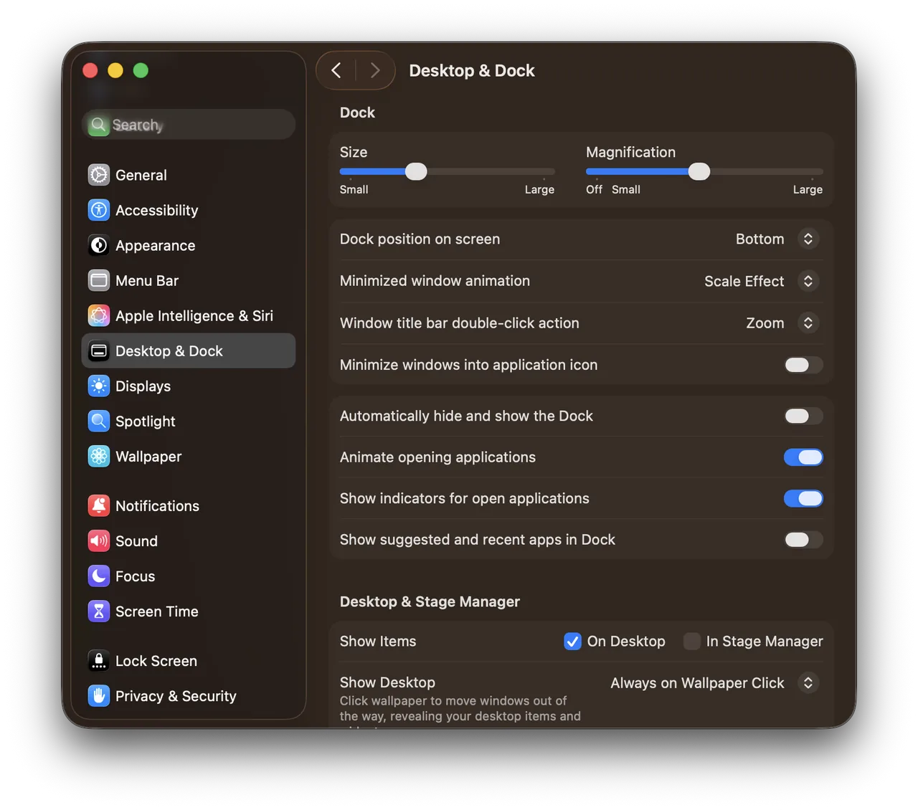Click the Appearance icon in sidebar
The image size is (918, 810).
(x=99, y=245)
